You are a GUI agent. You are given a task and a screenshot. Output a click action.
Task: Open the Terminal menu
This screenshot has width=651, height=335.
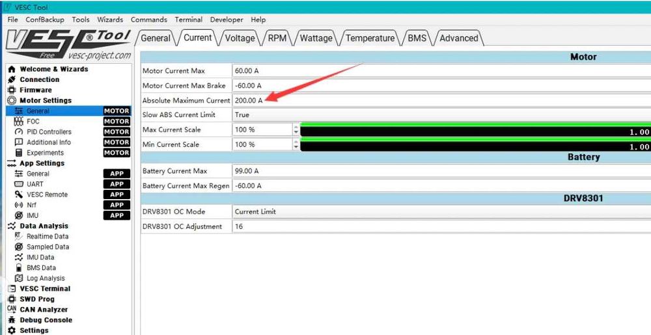point(189,20)
